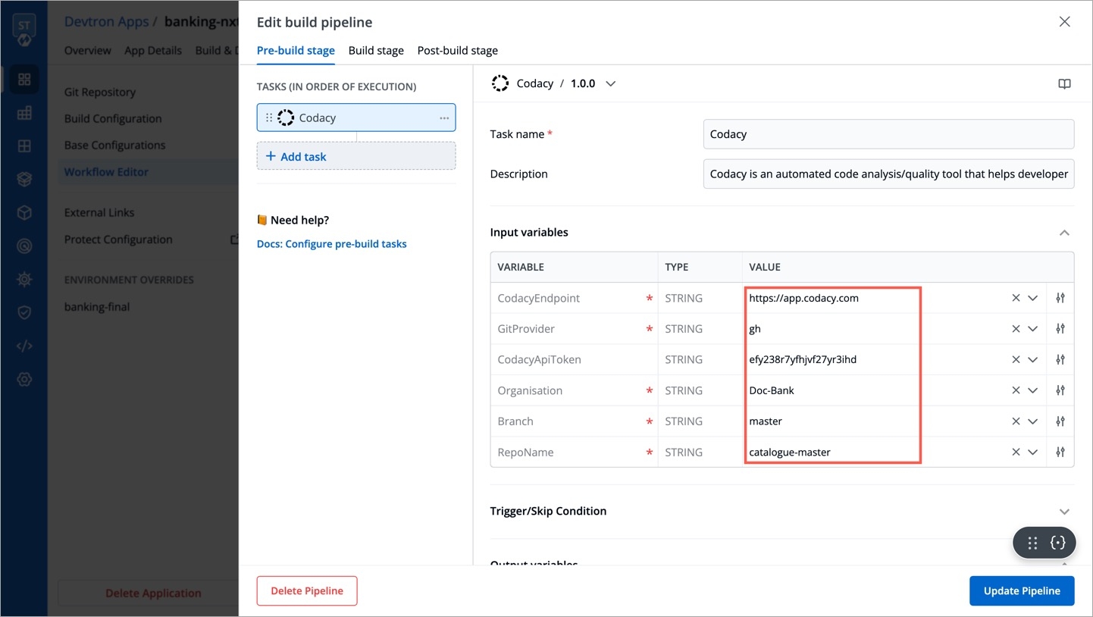1093x617 pixels.
Task: Click Add task button
Action: tap(296, 157)
